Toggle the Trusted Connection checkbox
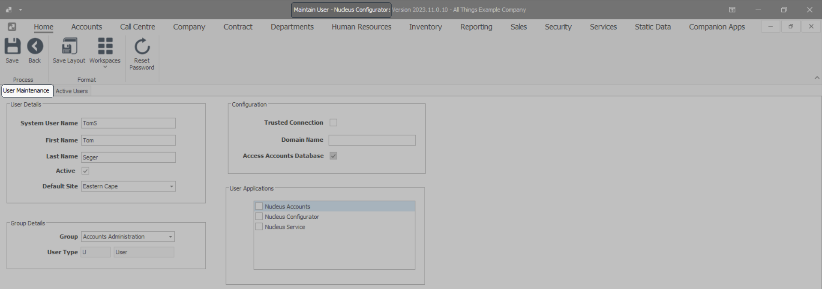Image resolution: width=822 pixels, height=289 pixels. click(x=333, y=123)
